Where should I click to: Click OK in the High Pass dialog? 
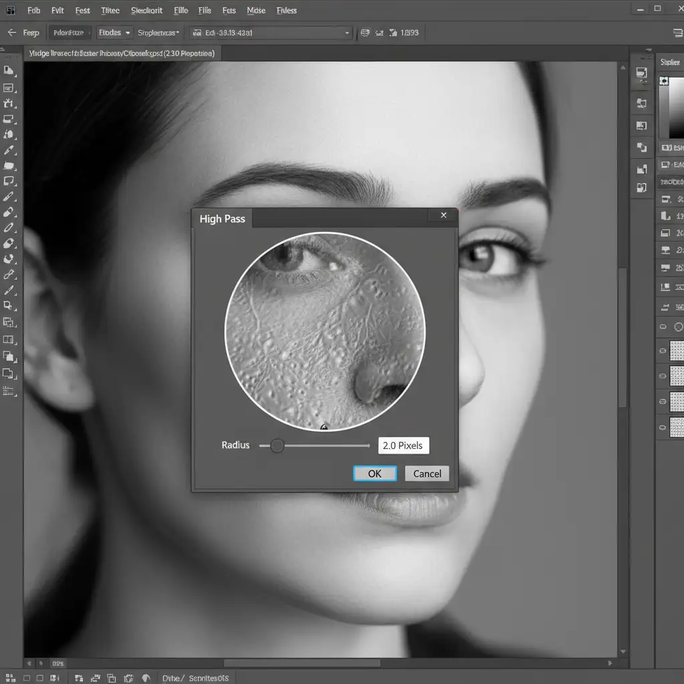point(375,474)
